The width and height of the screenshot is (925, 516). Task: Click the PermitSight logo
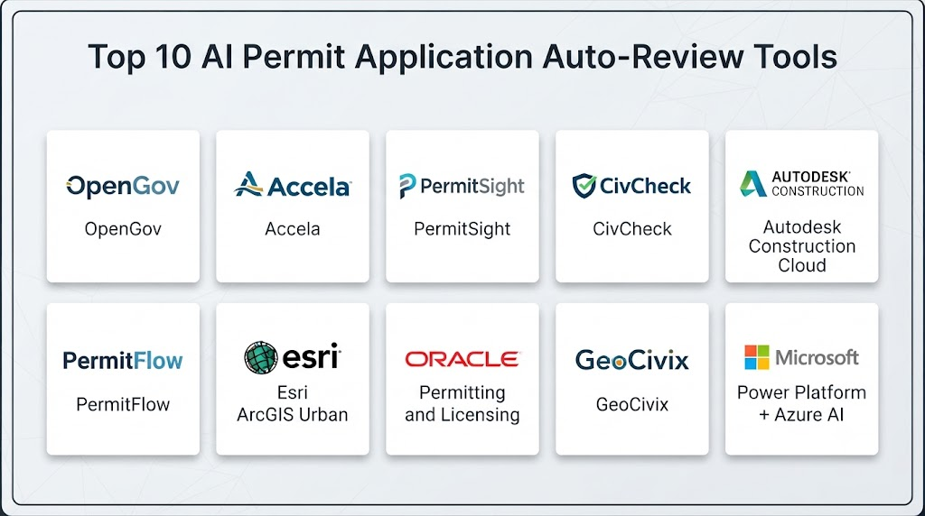click(x=462, y=186)
